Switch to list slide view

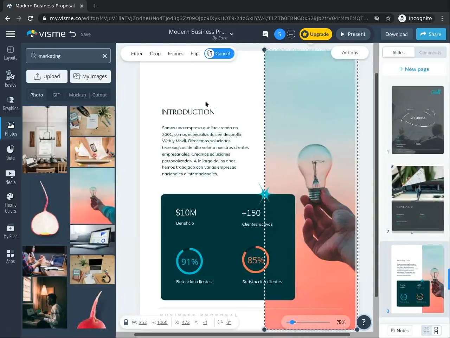pos(436,331)
